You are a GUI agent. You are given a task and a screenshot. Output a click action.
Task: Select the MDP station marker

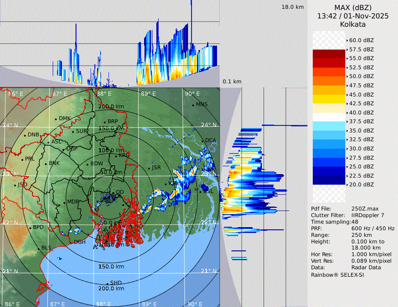(x=65, y=202)
